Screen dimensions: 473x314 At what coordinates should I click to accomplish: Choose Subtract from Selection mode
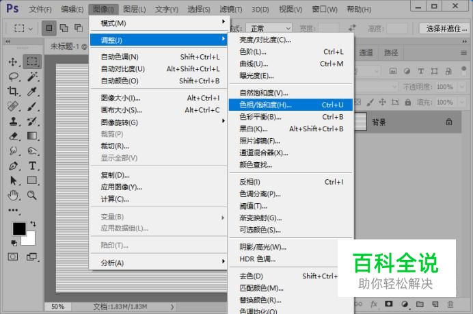79,28
